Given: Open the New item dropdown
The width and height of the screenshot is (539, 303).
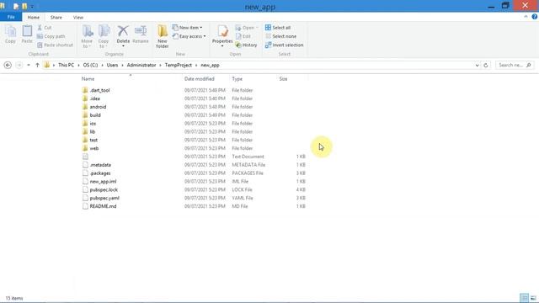Looking at the screenshot, I should pyautogui.click(x=187, y=28).
